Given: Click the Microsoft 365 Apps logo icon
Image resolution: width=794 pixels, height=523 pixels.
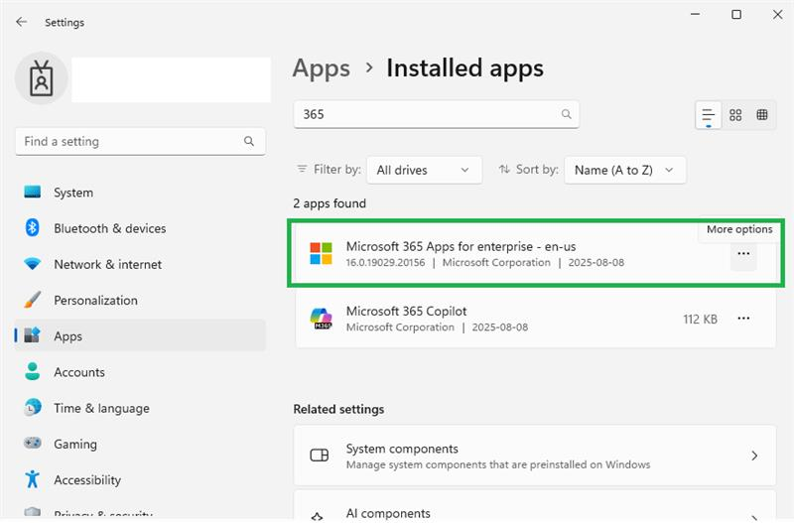Looking at the screenshot, I should (321, 253).
